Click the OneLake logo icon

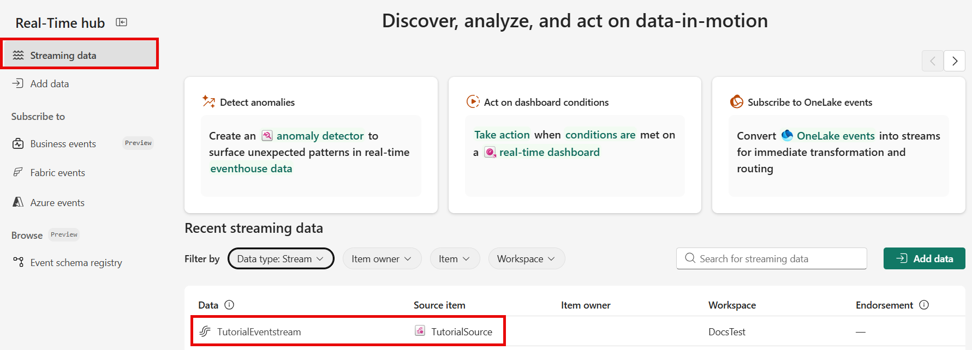(x=787, y=135)
